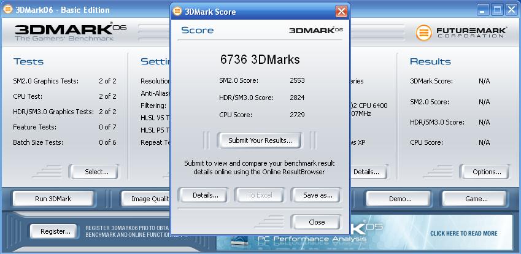This screenshot has height=254, width=521.
Task: Maximize the 3DMark06 main window
Action: click(497, 10)
